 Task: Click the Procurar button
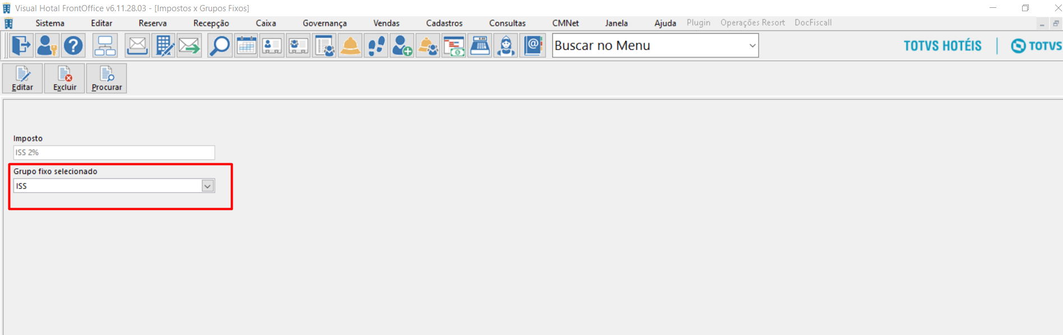click(x=107, y=78)
